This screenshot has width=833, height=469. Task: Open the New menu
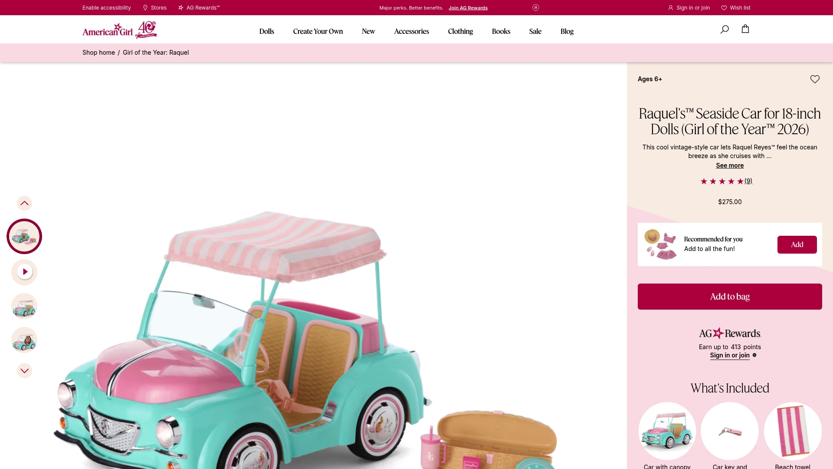(x=368, y=31)
